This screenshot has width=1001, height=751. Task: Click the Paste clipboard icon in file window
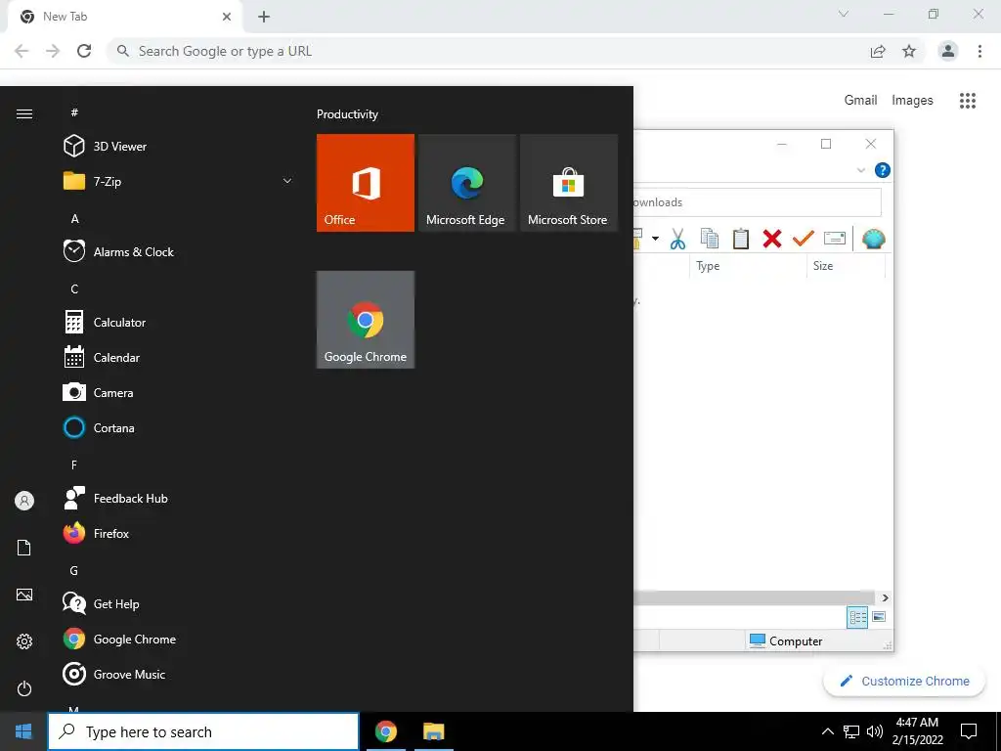(x=741, y=239)
